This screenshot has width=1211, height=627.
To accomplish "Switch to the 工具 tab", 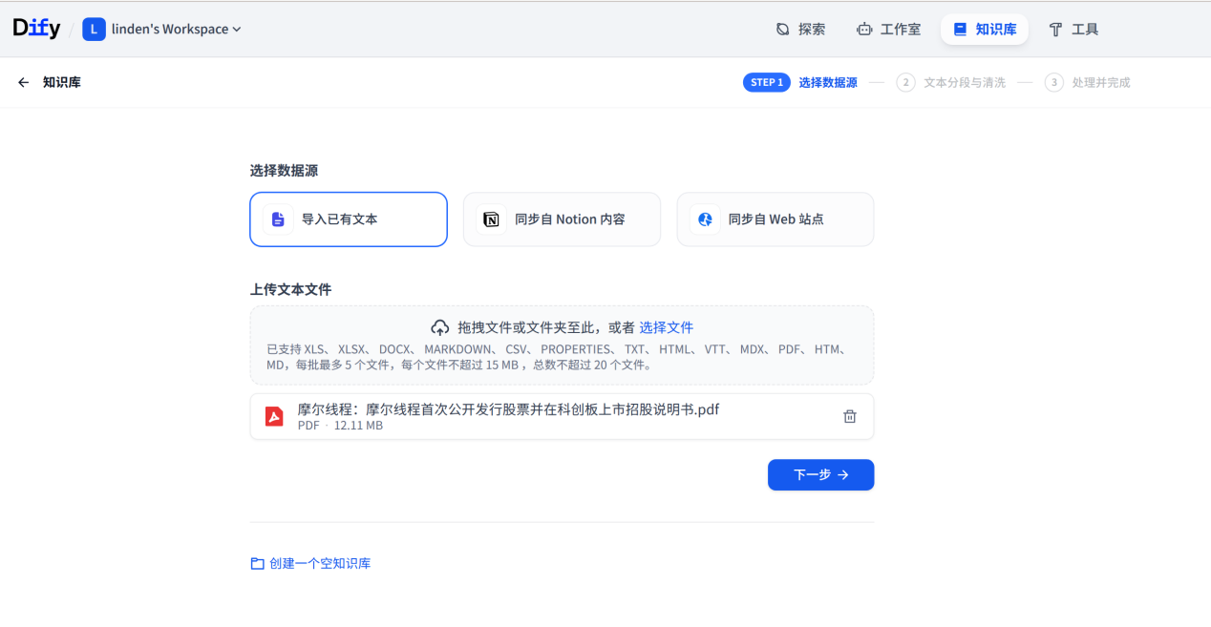I will (1074, 30).
